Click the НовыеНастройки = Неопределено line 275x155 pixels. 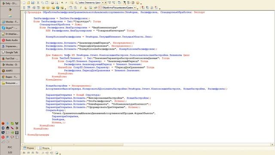(69, 86)
